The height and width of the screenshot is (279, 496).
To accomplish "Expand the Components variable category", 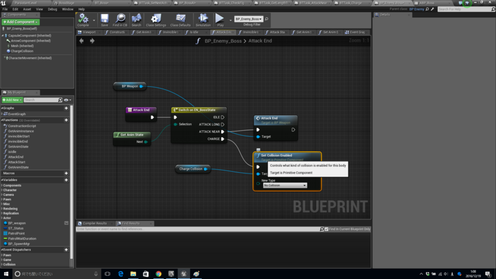I will click(x=2, y=185).
